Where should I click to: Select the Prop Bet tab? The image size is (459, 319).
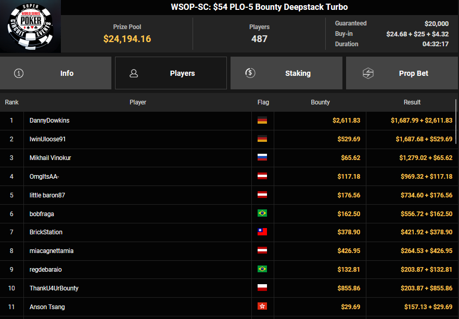pyautogui.click(x=402, y=73)
